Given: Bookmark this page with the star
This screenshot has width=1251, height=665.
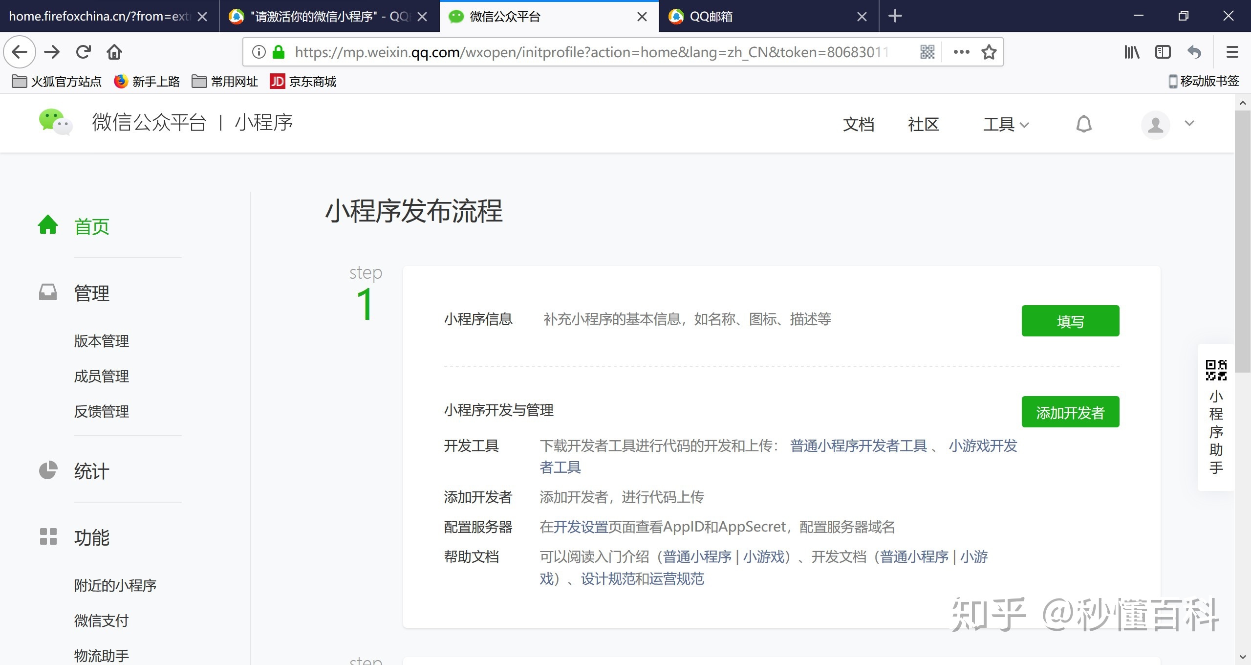Looking at the screenshot, I should [989, 51].
